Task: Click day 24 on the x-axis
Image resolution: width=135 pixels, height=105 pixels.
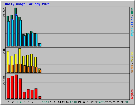Action: pos(99,102)
